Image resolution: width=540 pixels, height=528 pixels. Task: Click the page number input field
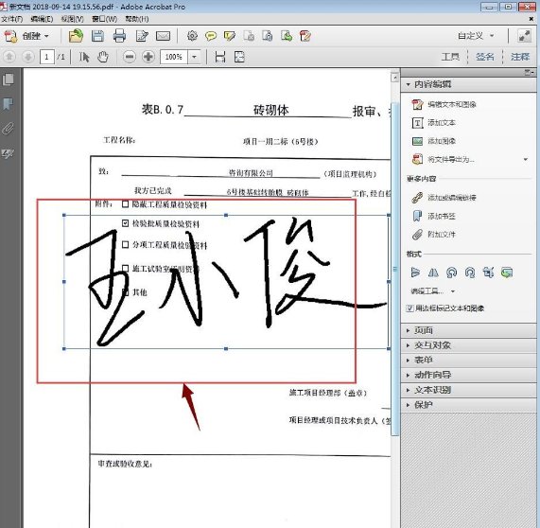(47, 57)
